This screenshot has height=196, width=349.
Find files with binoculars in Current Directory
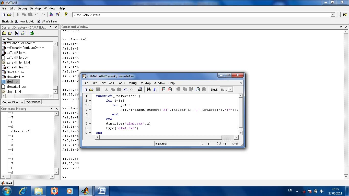click(17, 33)
